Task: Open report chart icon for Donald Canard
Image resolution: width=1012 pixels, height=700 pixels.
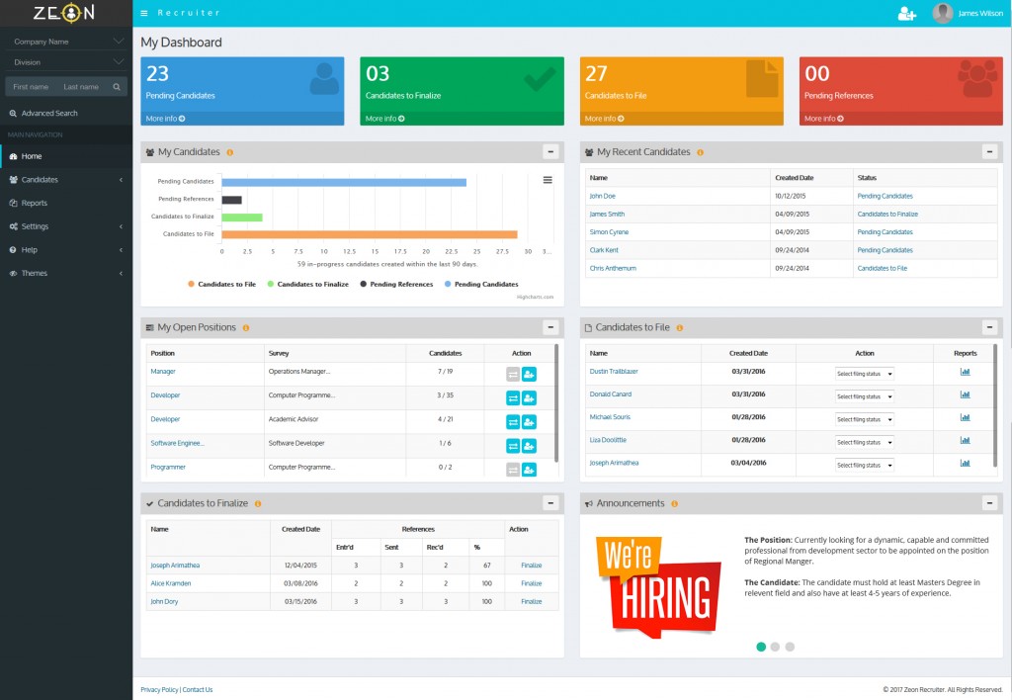Action: click(x=965, y=394)
